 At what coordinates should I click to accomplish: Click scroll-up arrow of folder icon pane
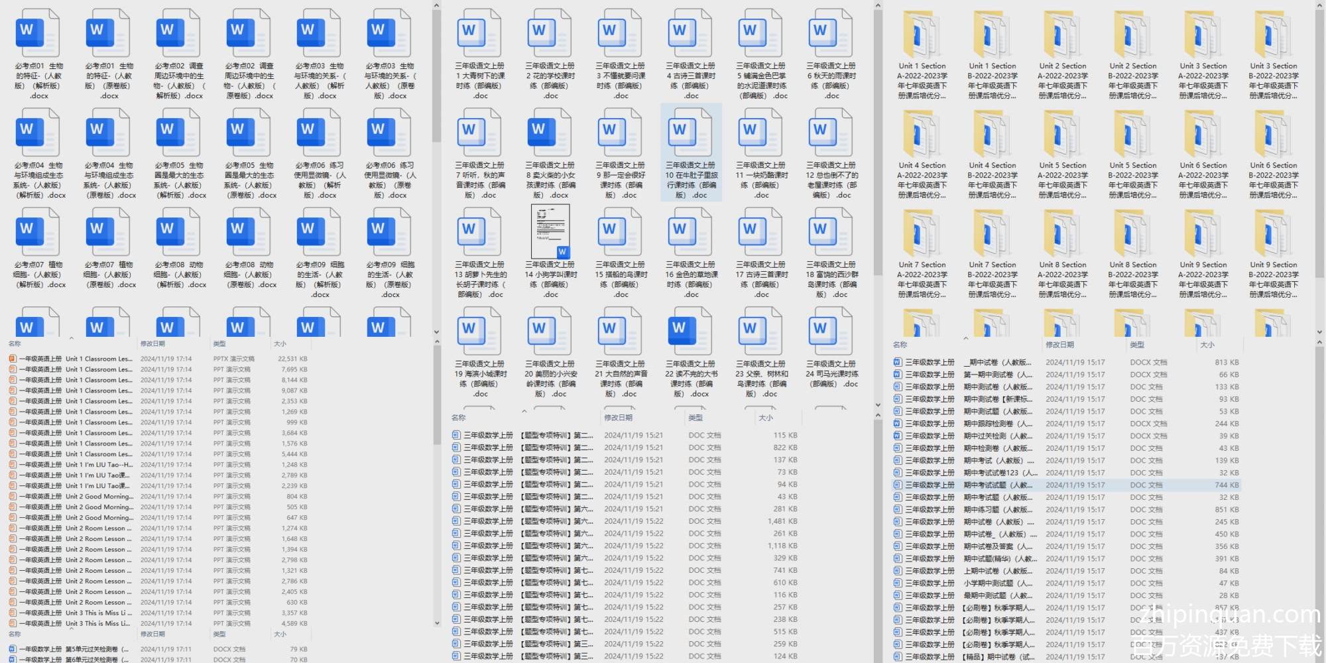pyautogui.click(x=1319, y=6)
